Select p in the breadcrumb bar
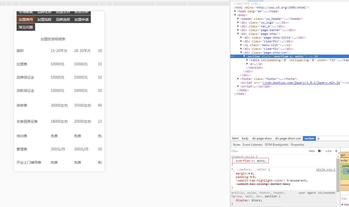 [319, 138]
